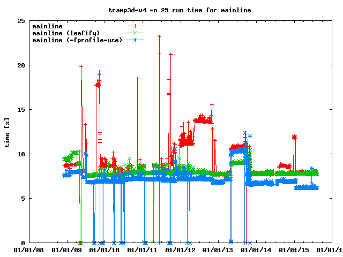The image size is (343, 257).
Task: Click the grey x marker in legend
Action: [136, 33]
